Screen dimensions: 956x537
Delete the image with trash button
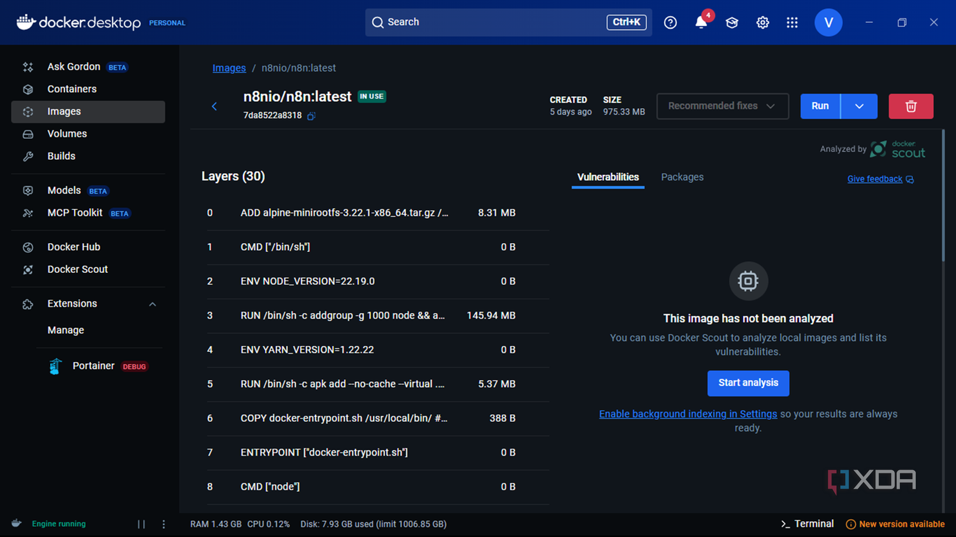pos(911,106)
